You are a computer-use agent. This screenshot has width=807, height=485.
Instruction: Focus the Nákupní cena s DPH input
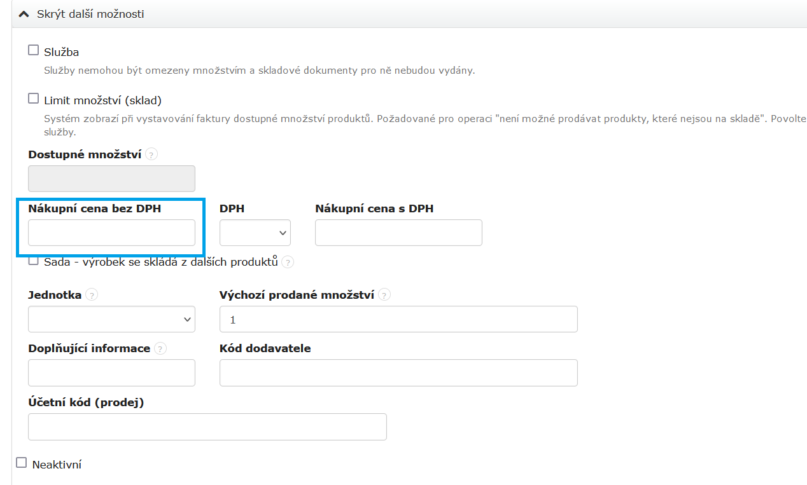pyautogui.click(x=398, y=233)
